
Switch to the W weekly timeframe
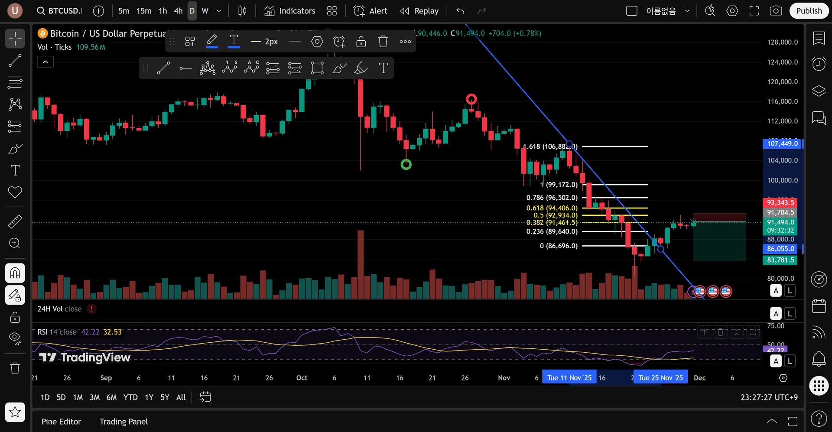tap(205, 11)
